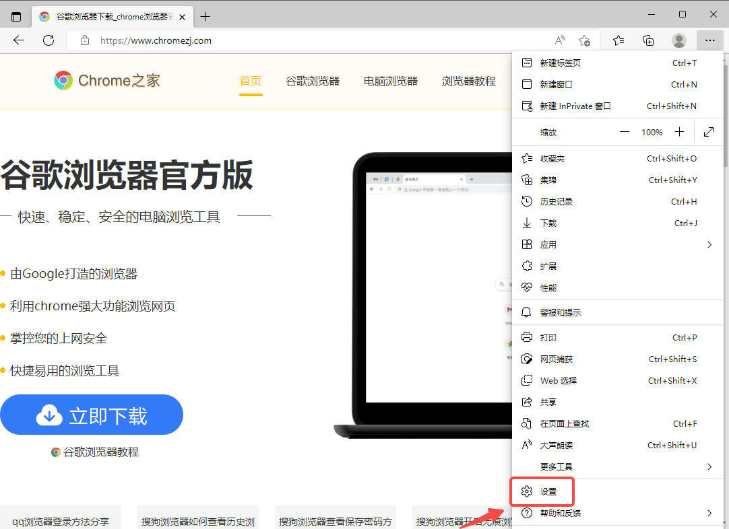Select 大声朗读 from the menu

point(617,445)
